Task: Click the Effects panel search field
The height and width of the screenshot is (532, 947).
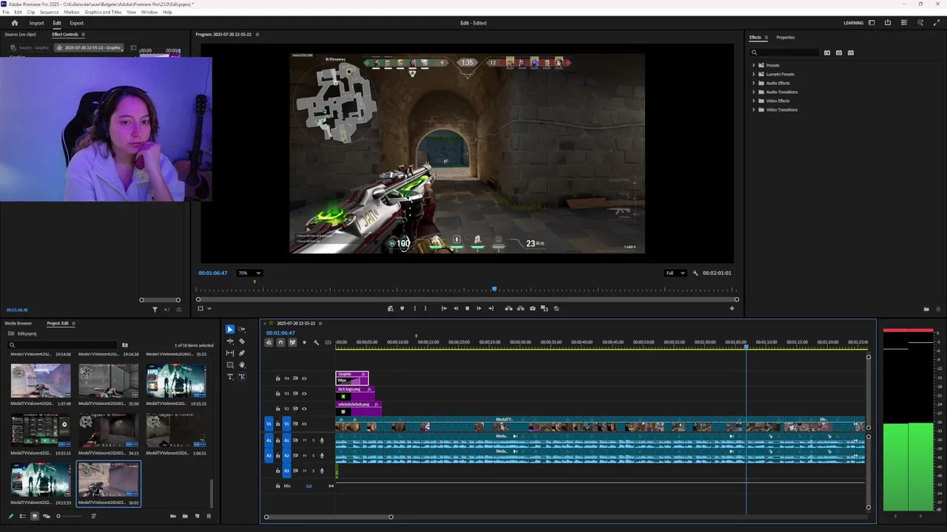Action: click(x=786, y=52)
